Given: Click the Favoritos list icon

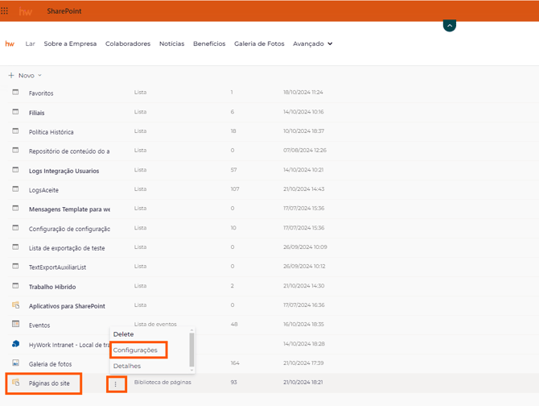Looking at the screenshot, I should pos(15,93).
